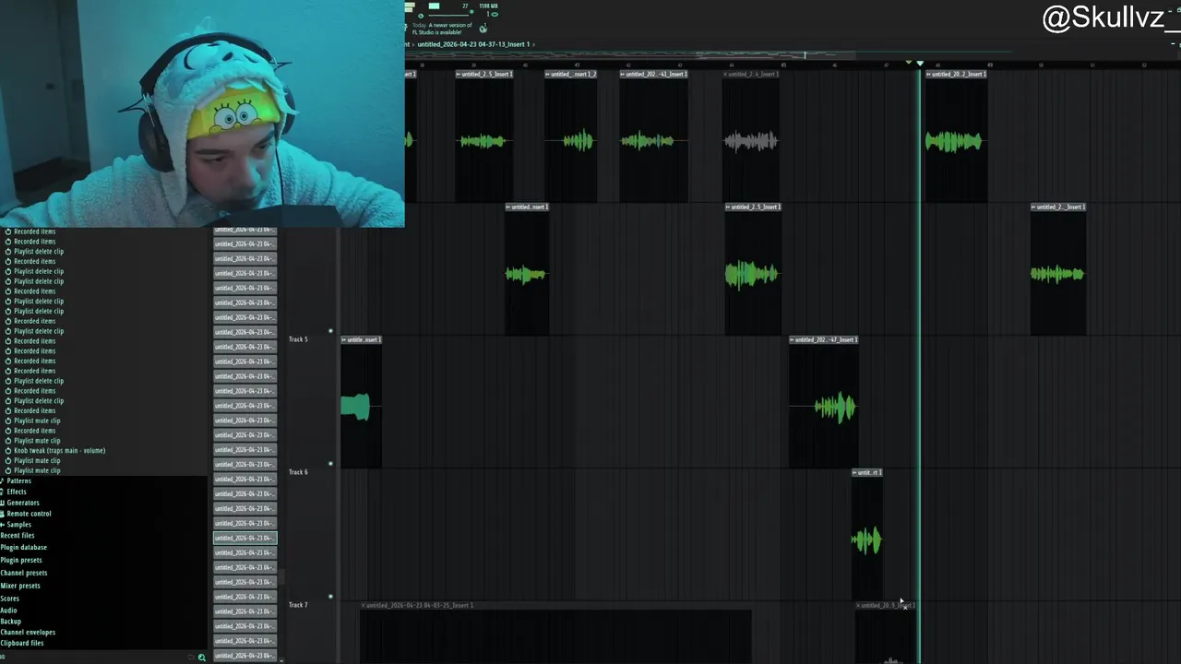Click the untitled_2.._Insert 1 clip title

pyautogui.click(x=1058, y=207)
